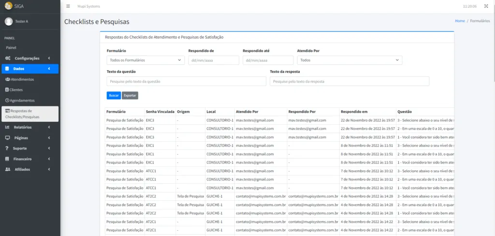Click the Relatórios chart icon in sidebar
Image resolution: width=495 pixels, height=236 pixels.
point(8,127)
